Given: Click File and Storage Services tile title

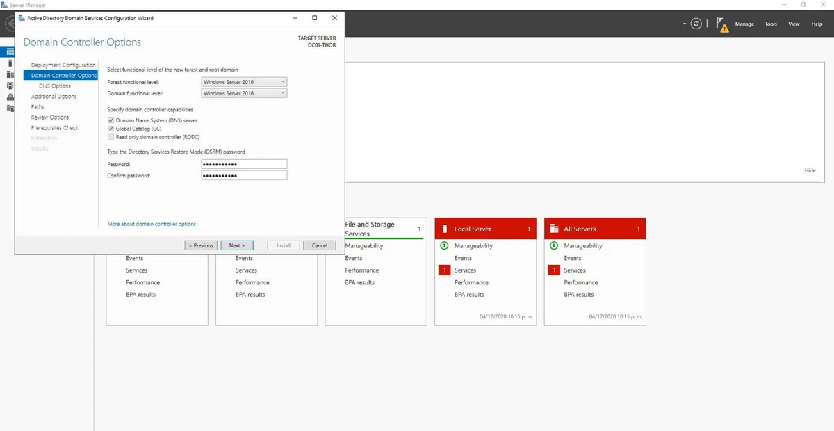Looking at the screenshot, I should (370, 229).
